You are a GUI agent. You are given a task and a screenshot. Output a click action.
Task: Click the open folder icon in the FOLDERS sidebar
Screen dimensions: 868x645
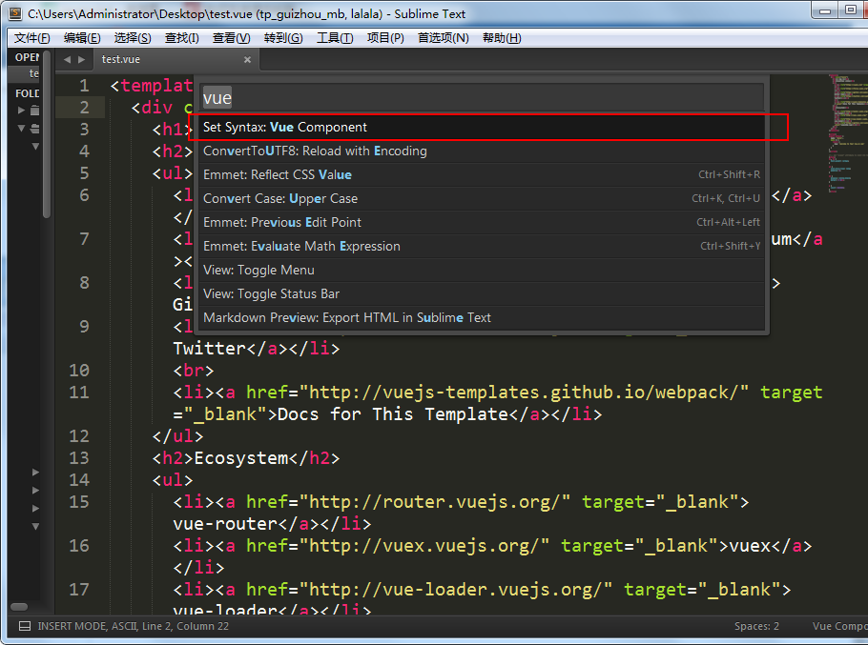(x=34, y=129)
